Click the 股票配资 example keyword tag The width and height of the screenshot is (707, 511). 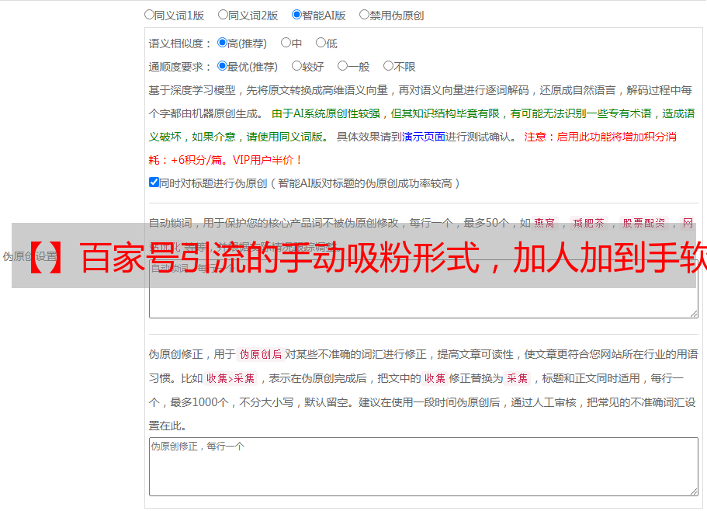(644, 223)
